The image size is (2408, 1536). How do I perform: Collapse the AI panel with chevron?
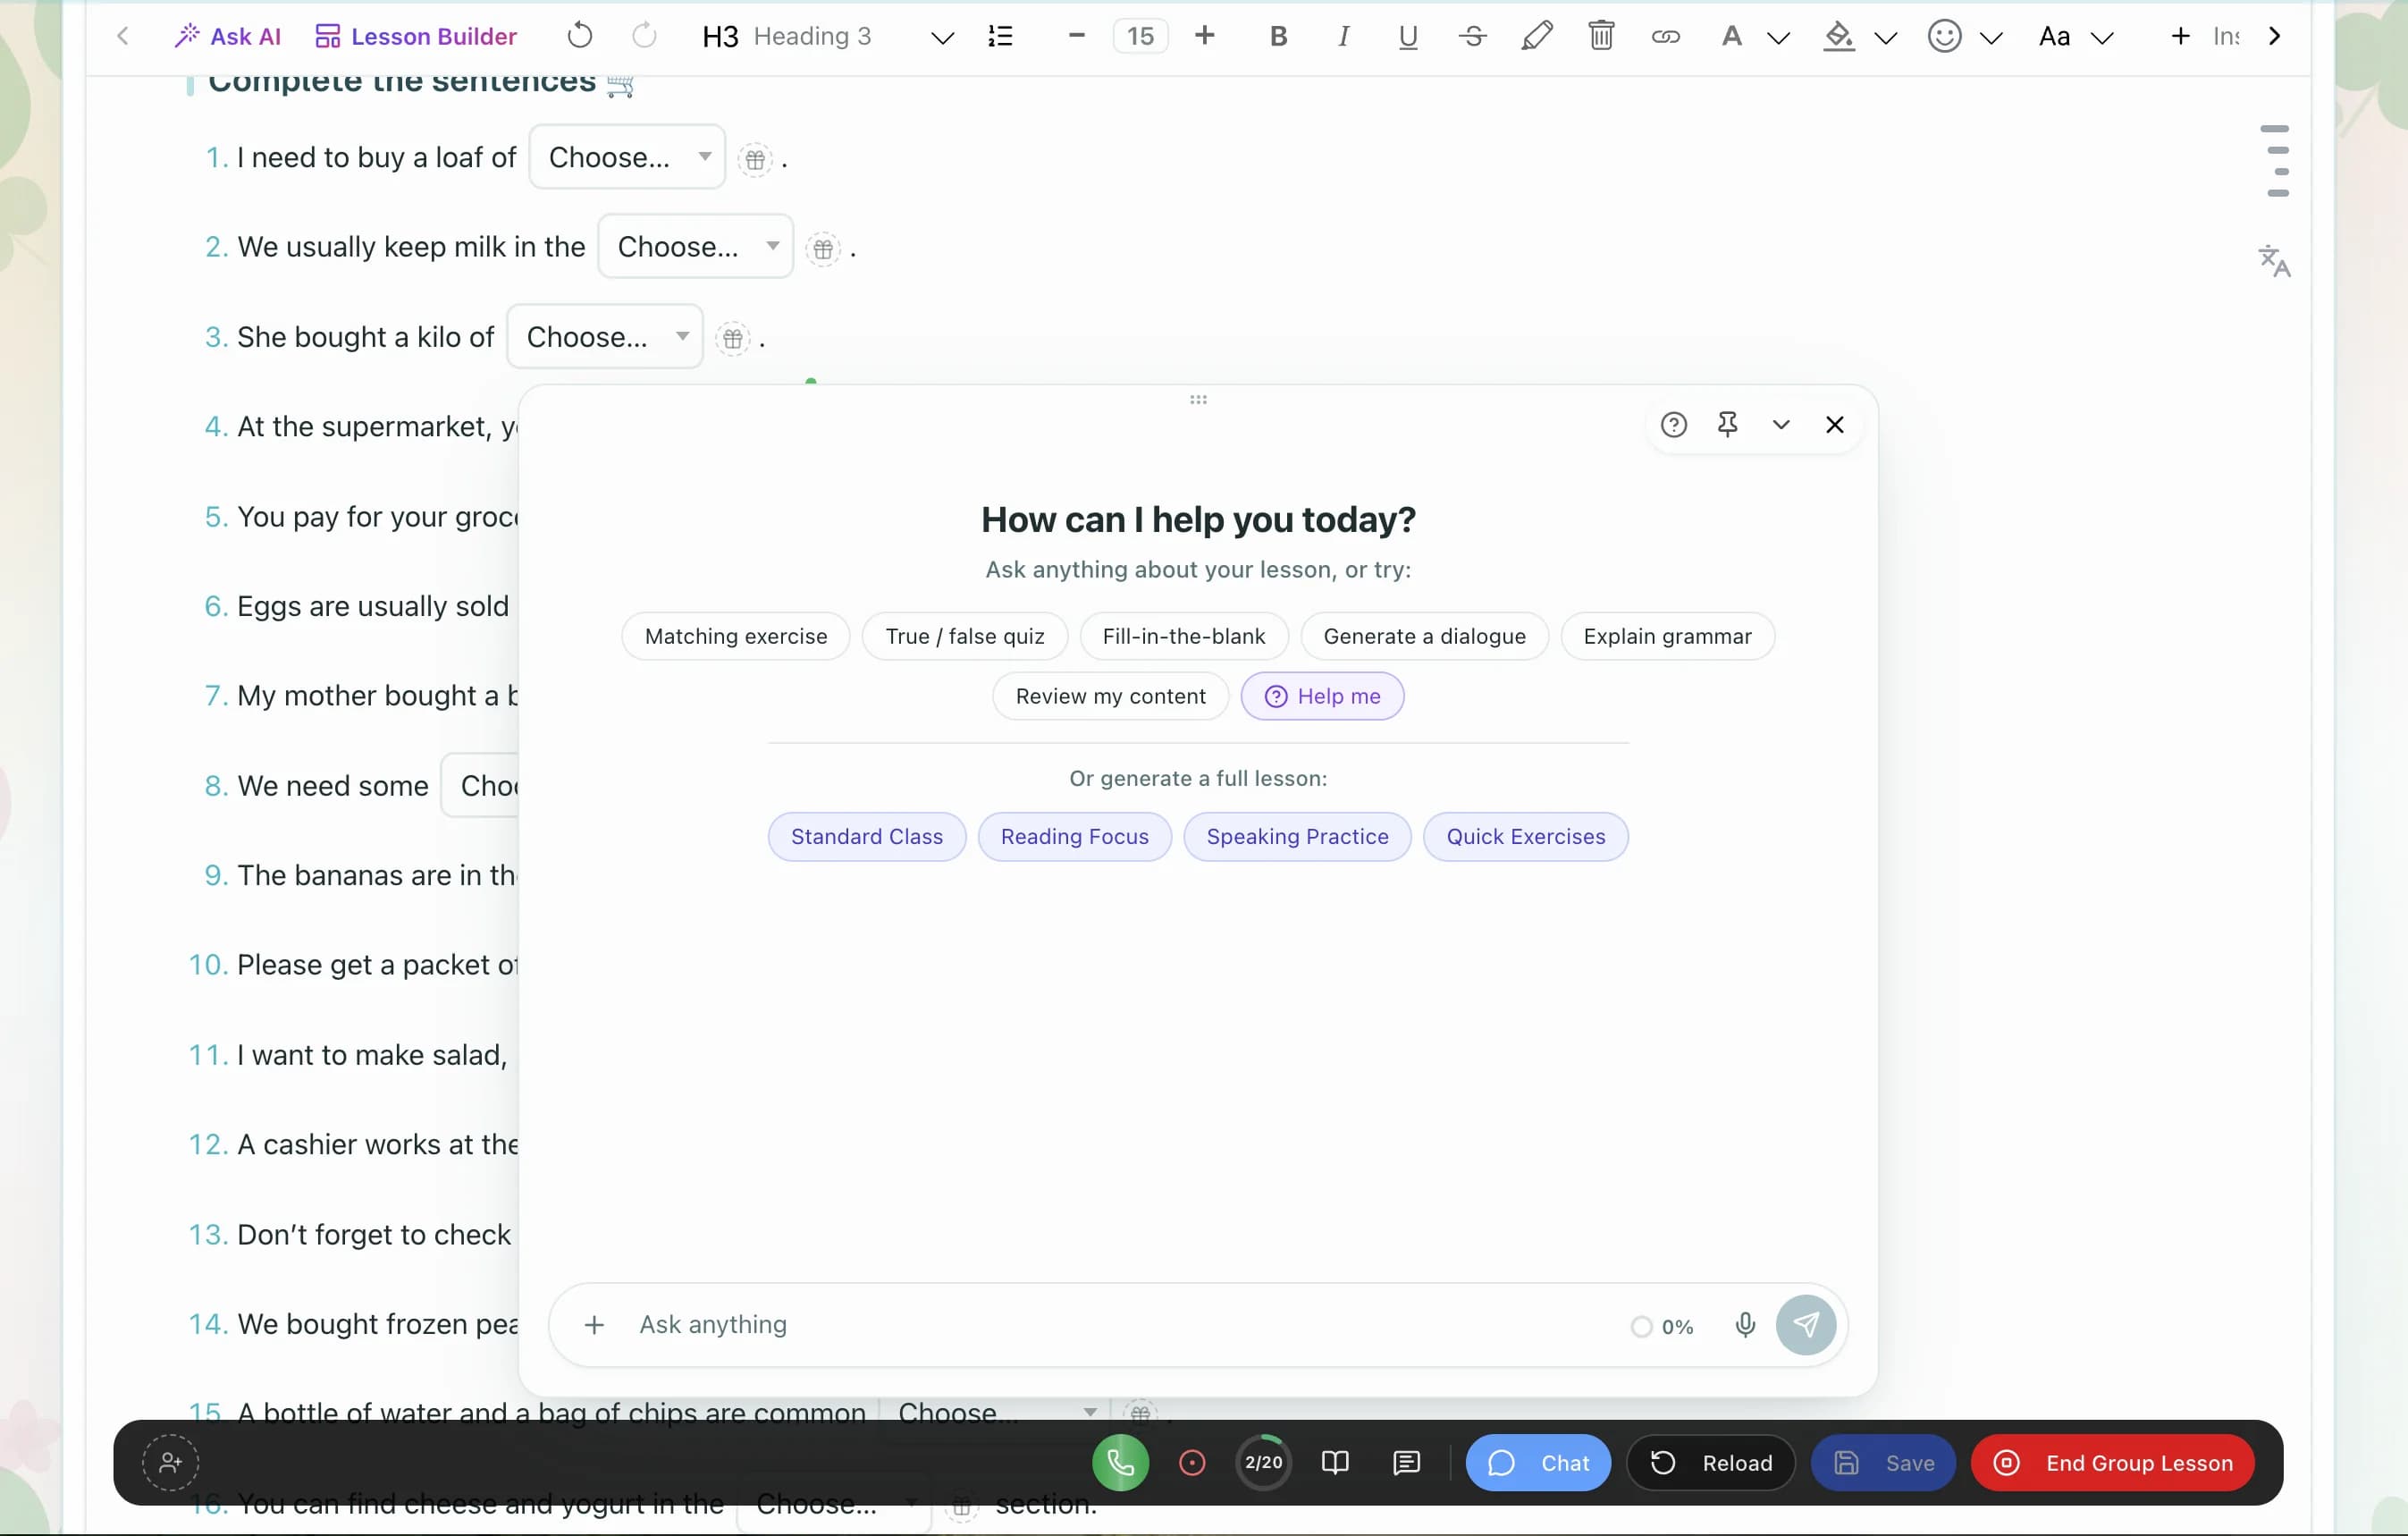1780,424
